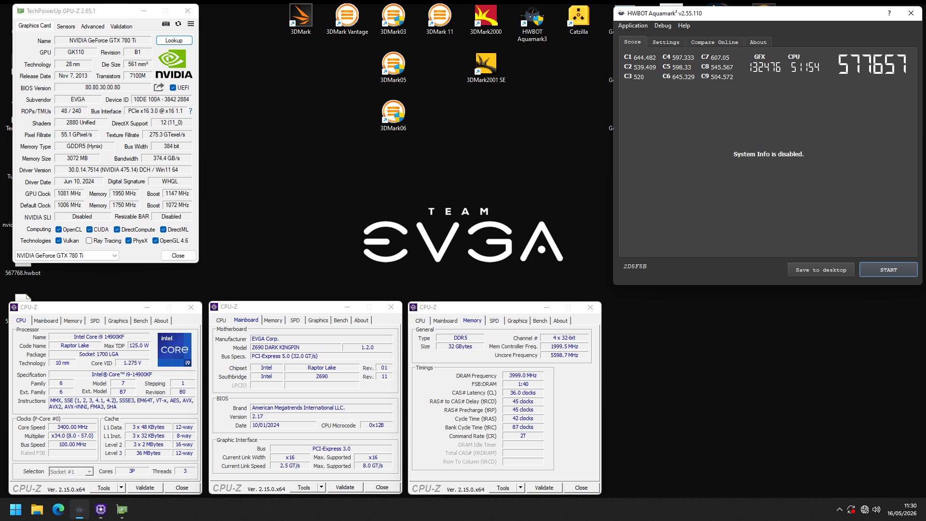This screenshot has width=926, height=521.
Task: Open Application menu in Aquamark
Action: 633,26
